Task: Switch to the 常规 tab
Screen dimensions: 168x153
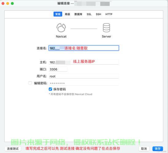Action: 58,14
